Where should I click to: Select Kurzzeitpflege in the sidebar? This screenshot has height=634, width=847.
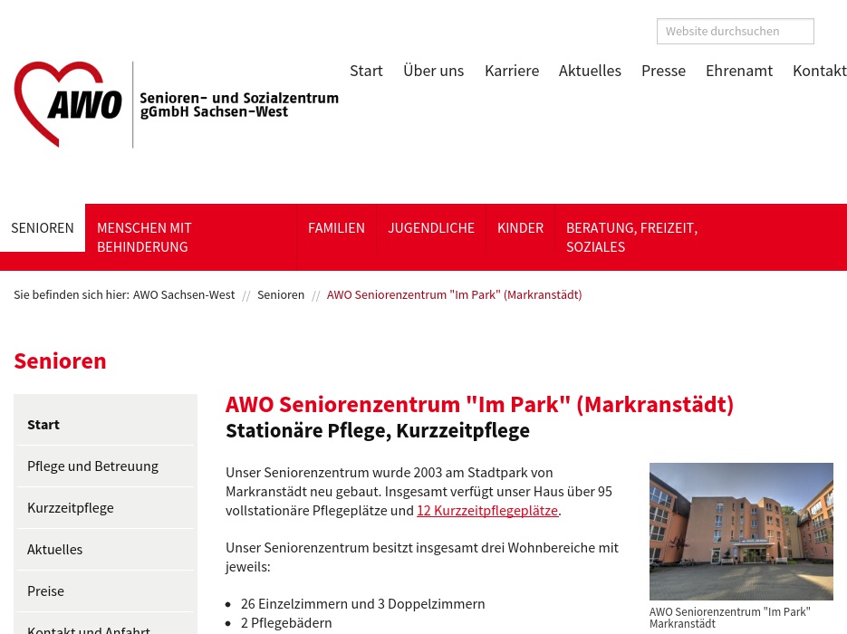(x=71, y=507)
